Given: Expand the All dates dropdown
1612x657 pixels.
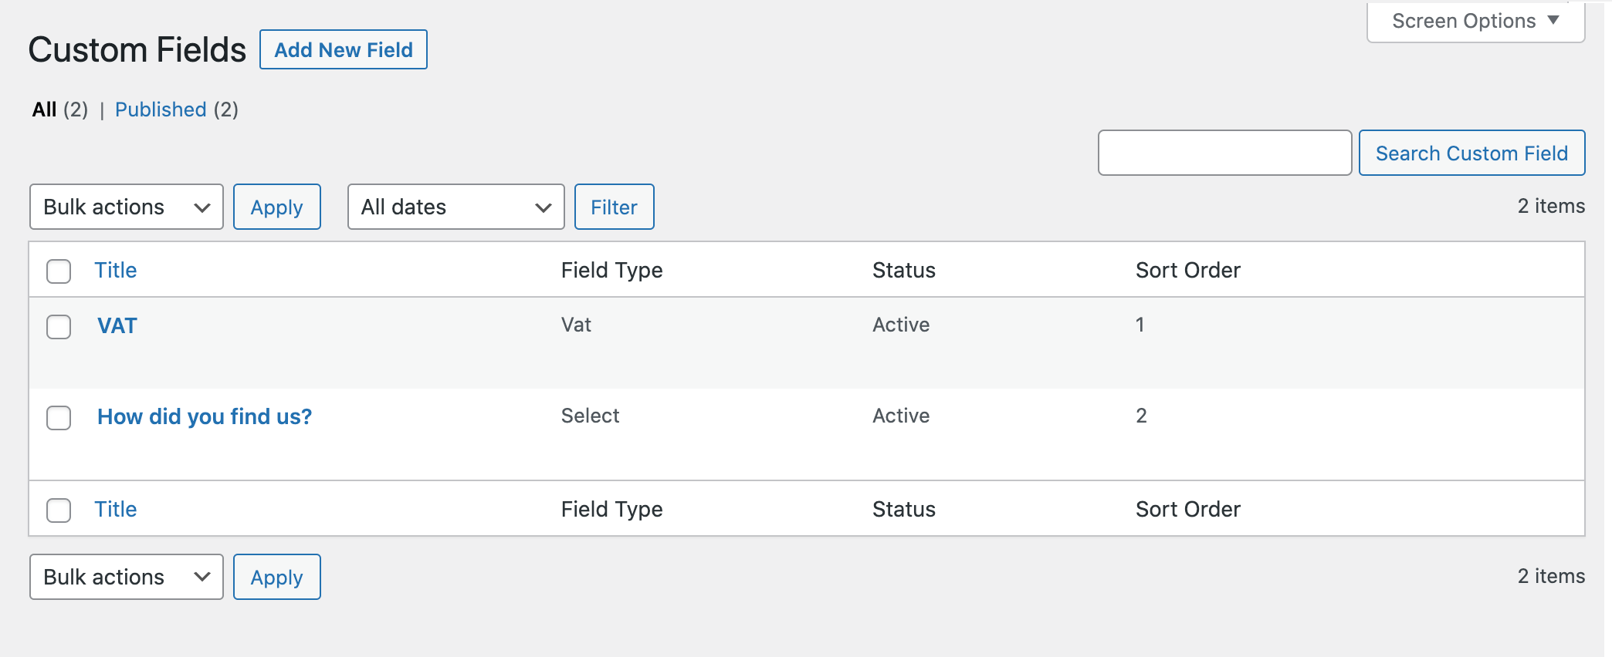Looking at the screenshot, I should (x=455, y=207).
